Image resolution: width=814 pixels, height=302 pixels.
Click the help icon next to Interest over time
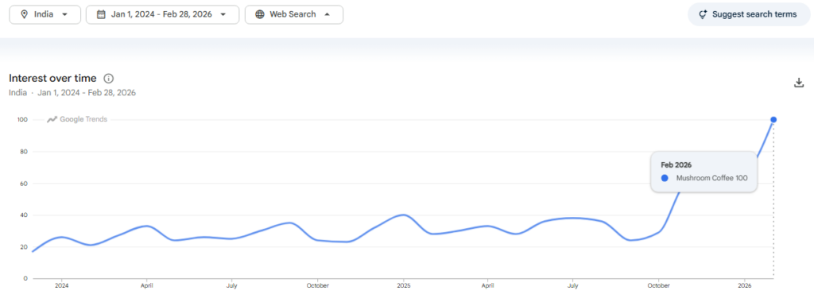(x=108, y=79)
